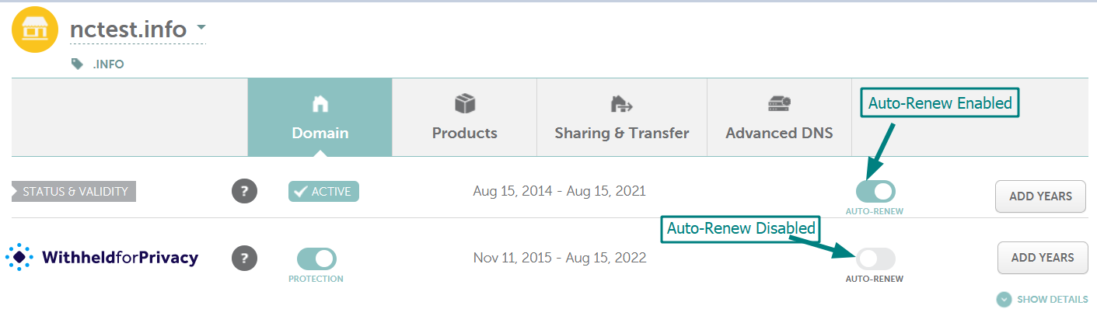This screenshot has width=1097, height=316.
Task: Click Add Years for WithheldforPrivacy row
Action: (1042, 258)
